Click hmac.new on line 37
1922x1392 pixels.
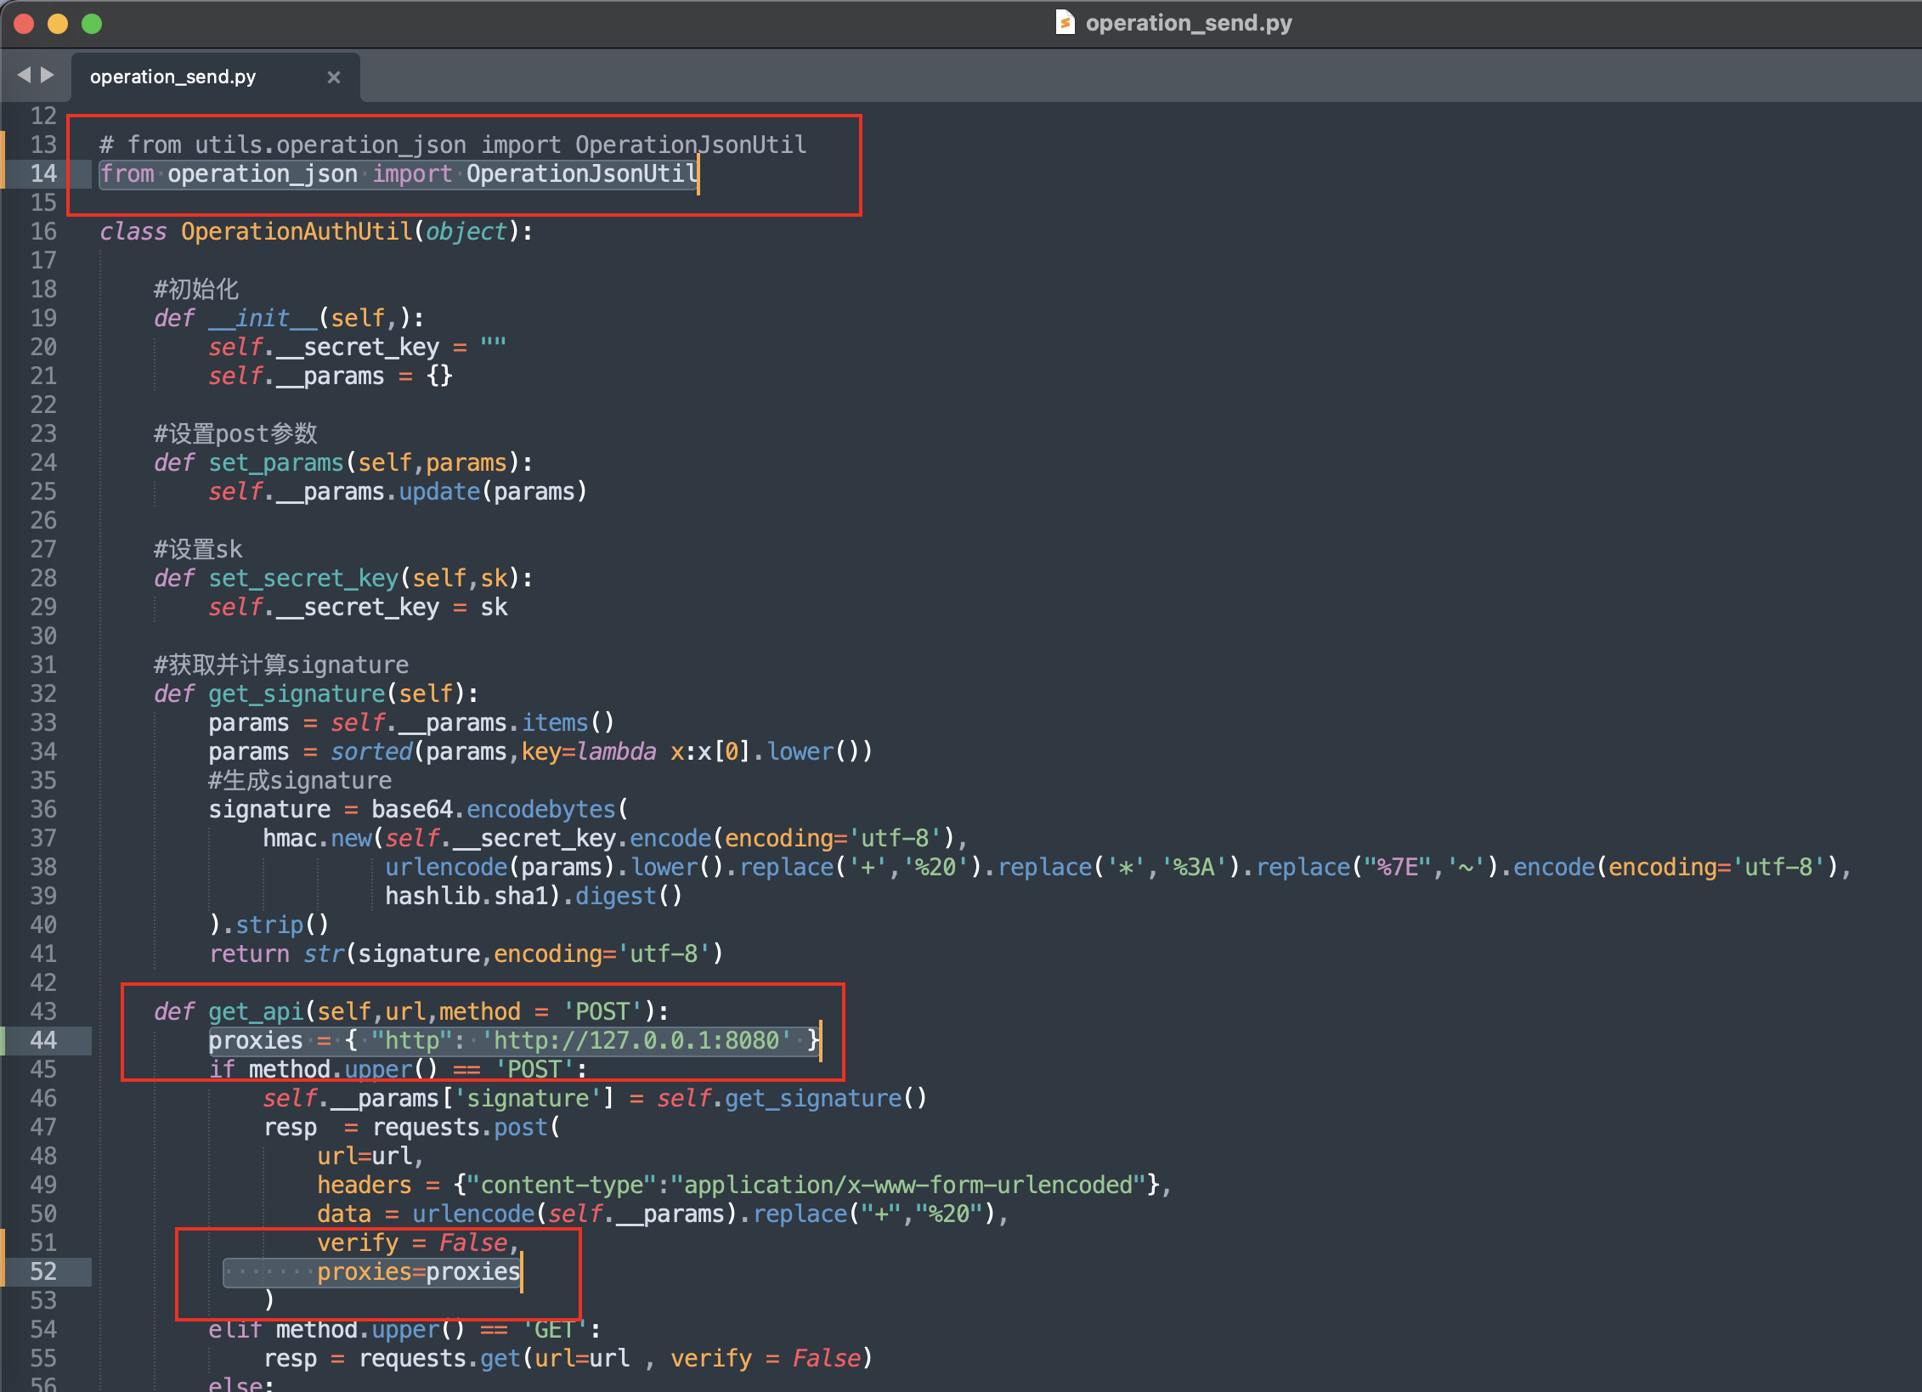pyautogui.click(x=317, y=838)
